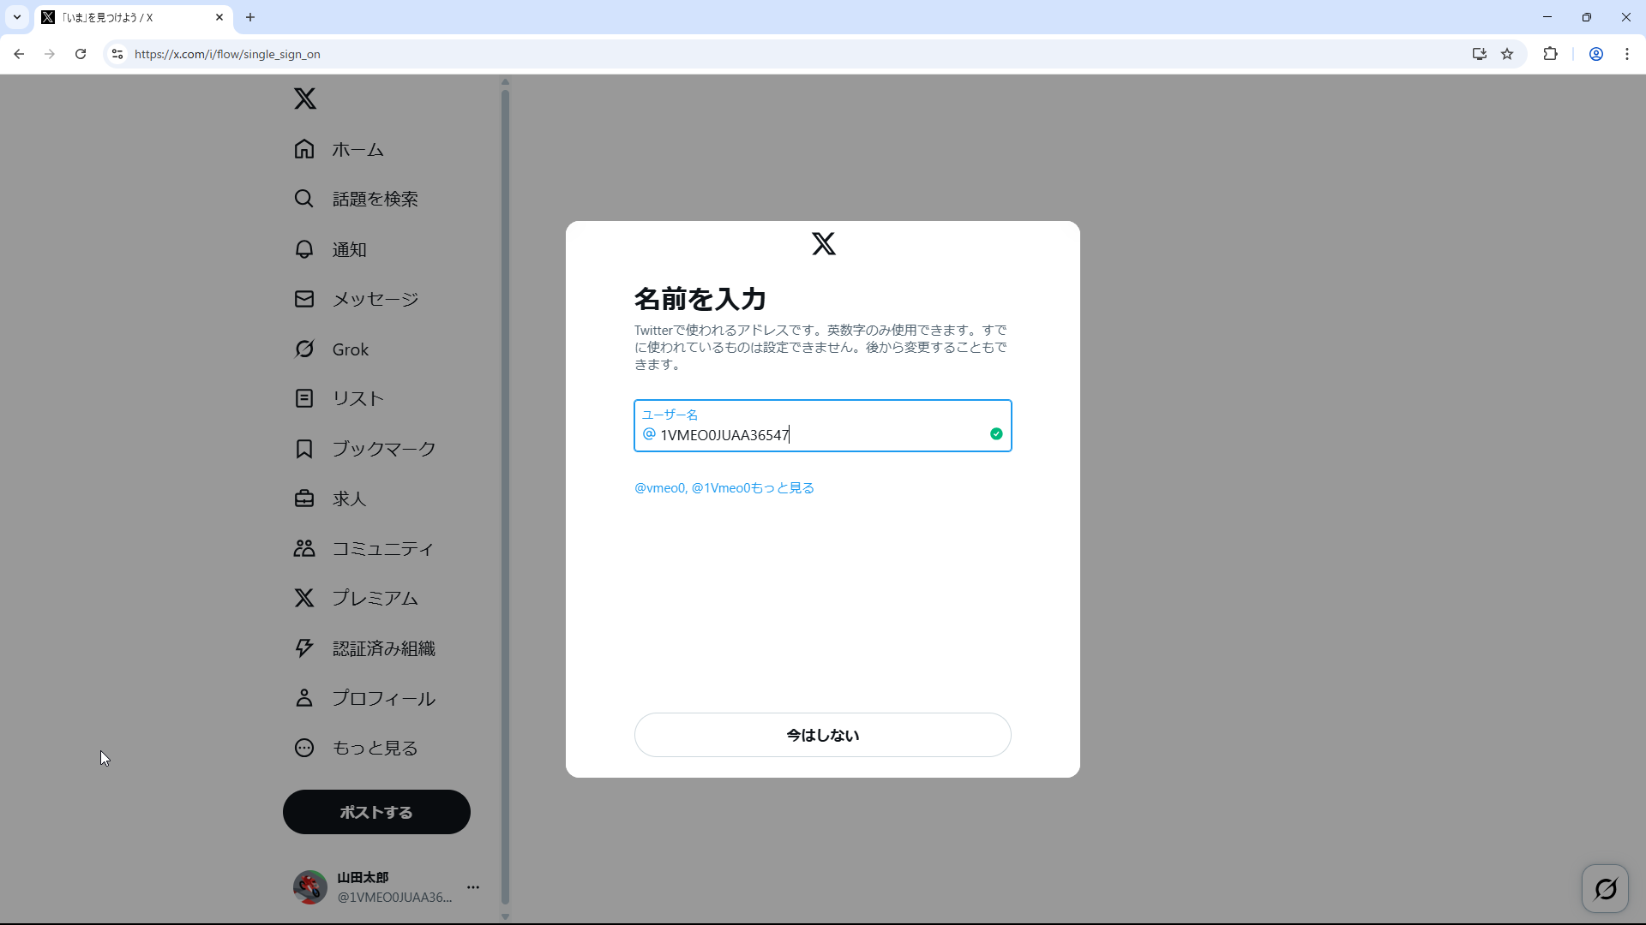Click the リスト list icon
Screen dimensions: 1646x925
(x=304, y=398)
